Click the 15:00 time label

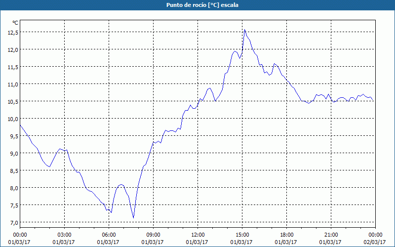242,235
